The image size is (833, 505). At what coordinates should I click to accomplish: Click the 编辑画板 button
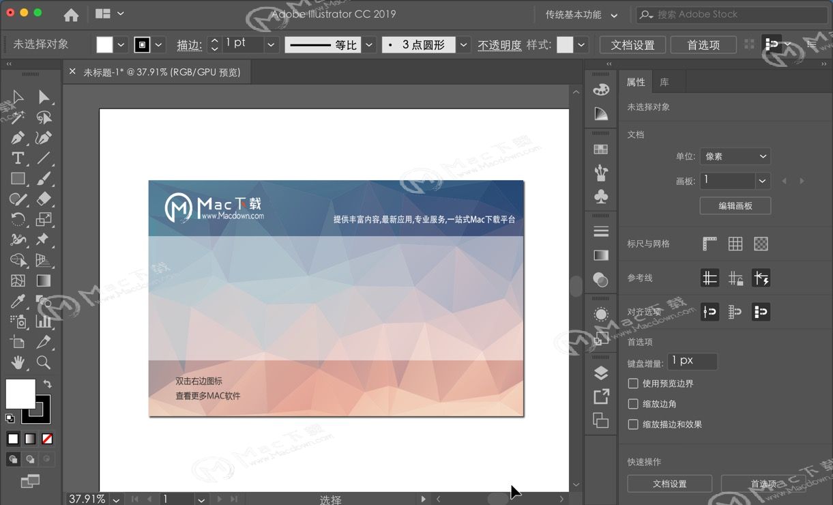[x=735, y=205]
